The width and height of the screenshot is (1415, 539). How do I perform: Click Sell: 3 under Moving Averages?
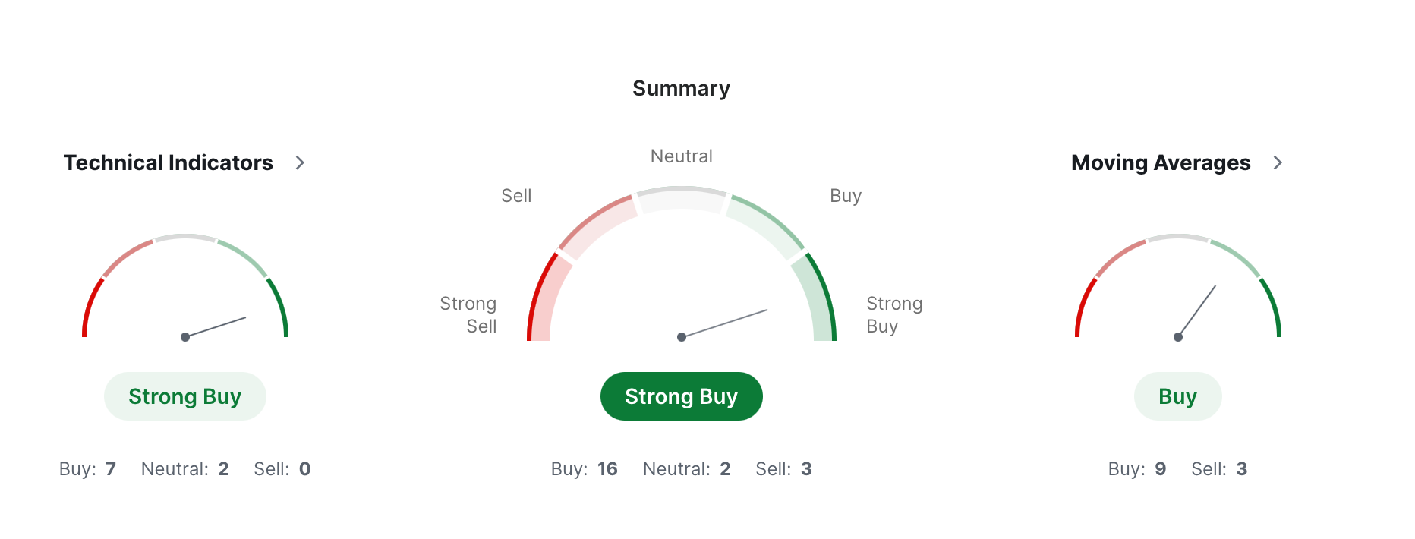click(1218, 468)
